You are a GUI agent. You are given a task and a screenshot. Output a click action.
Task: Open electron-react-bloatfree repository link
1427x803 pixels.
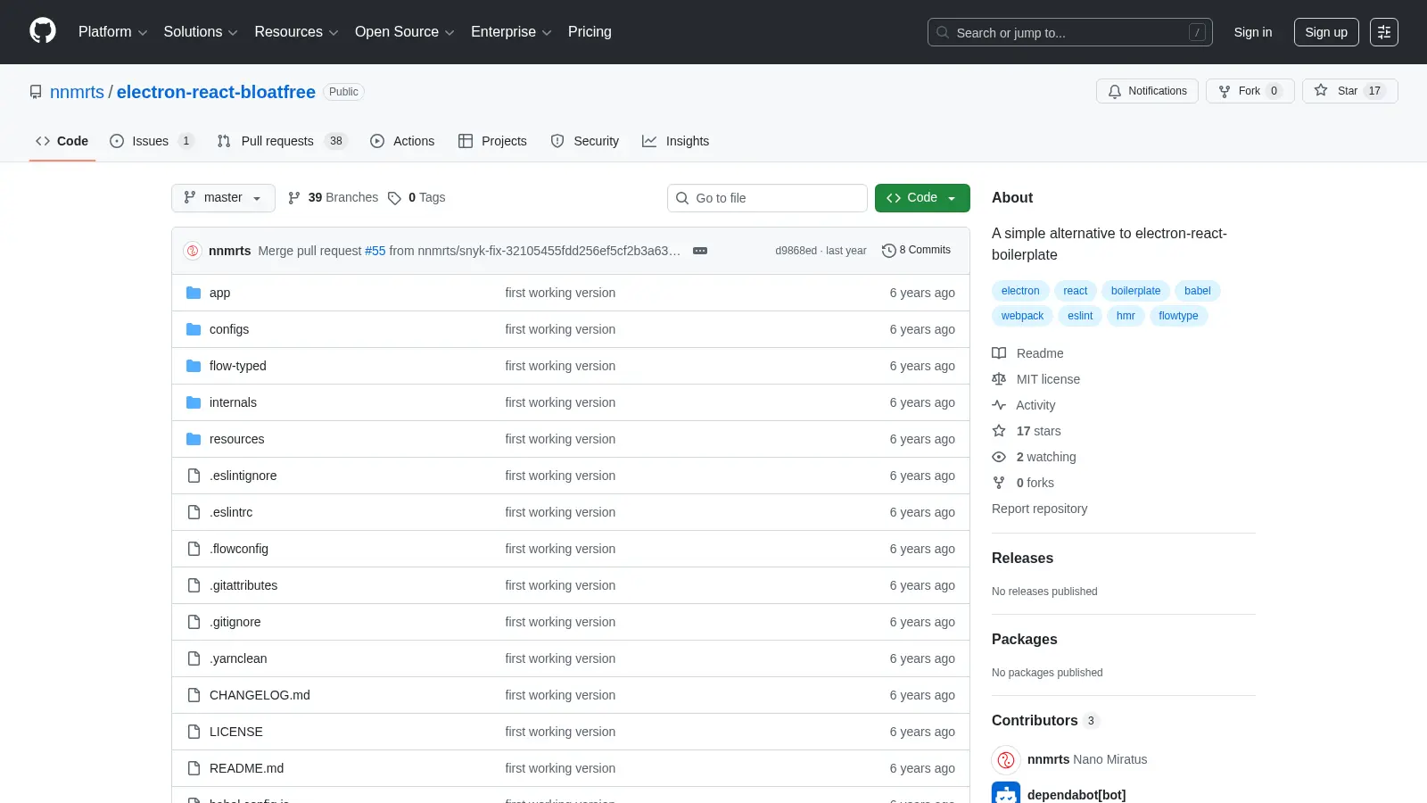point(216,92)
